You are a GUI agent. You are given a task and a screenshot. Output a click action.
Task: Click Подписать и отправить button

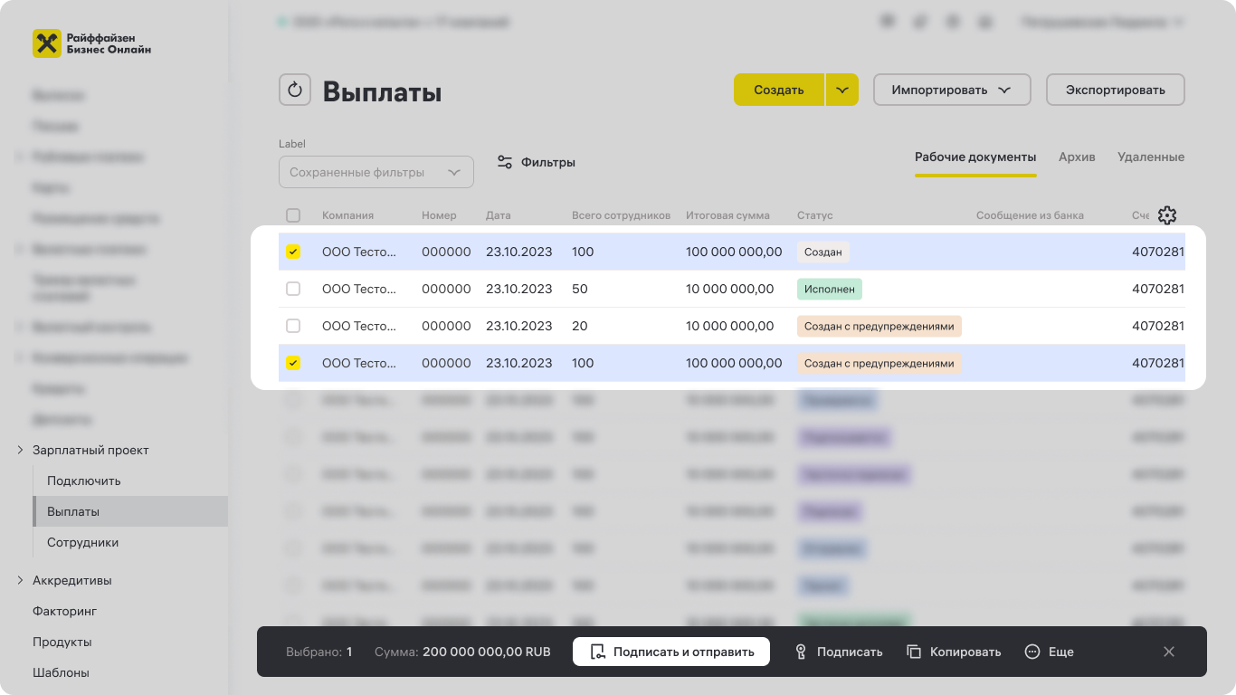(671, 652)
